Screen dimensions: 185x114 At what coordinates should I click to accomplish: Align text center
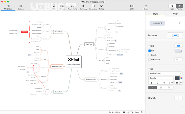tap(161, 88)
